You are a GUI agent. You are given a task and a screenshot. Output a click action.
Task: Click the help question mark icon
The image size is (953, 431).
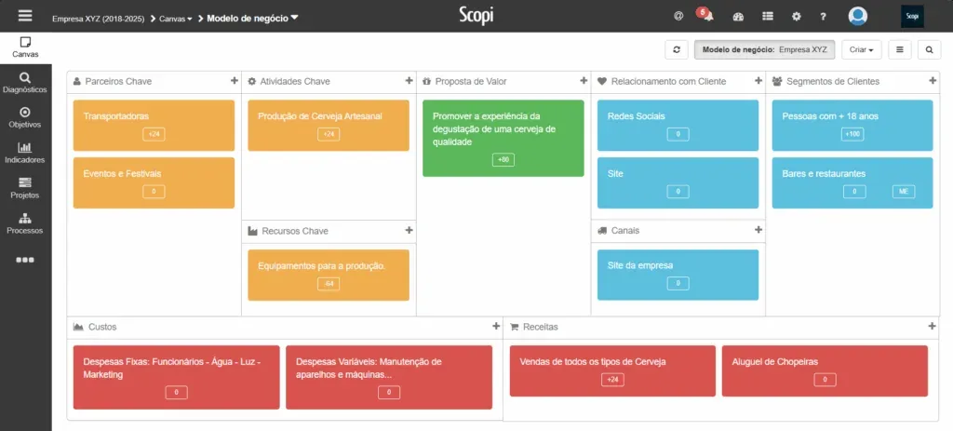[823, 17]
